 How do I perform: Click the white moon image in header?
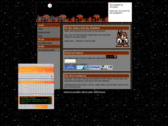tap(50, 6)
